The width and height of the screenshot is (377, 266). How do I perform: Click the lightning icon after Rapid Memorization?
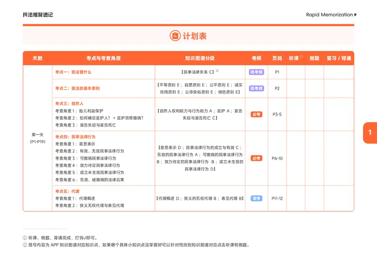point(355,15)
